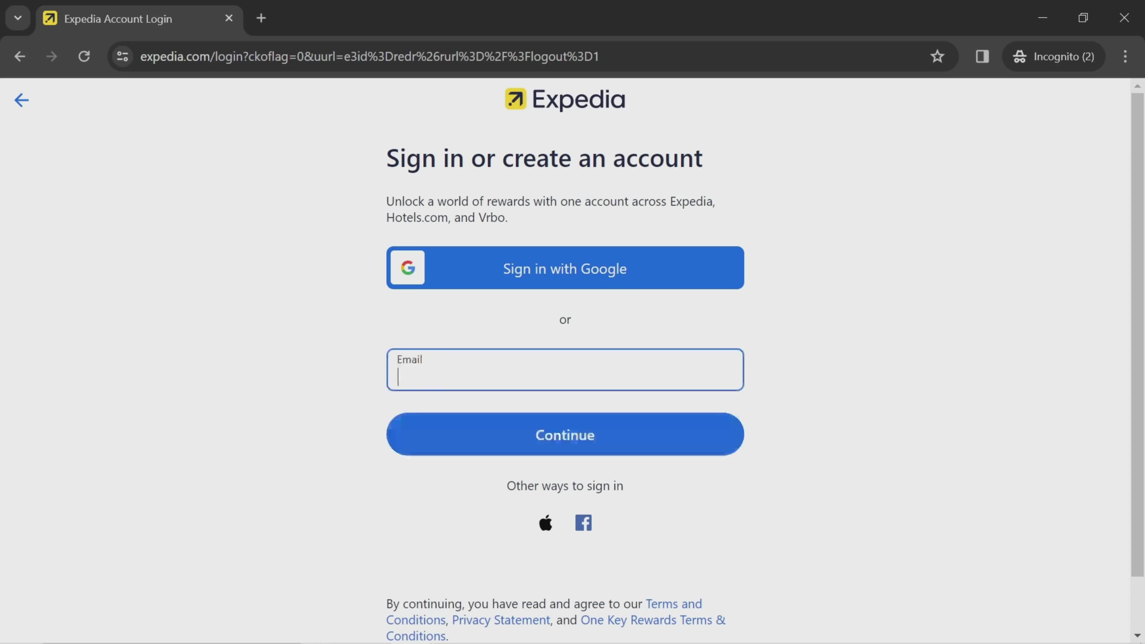Select the Expedia Account Login tab

139,19
